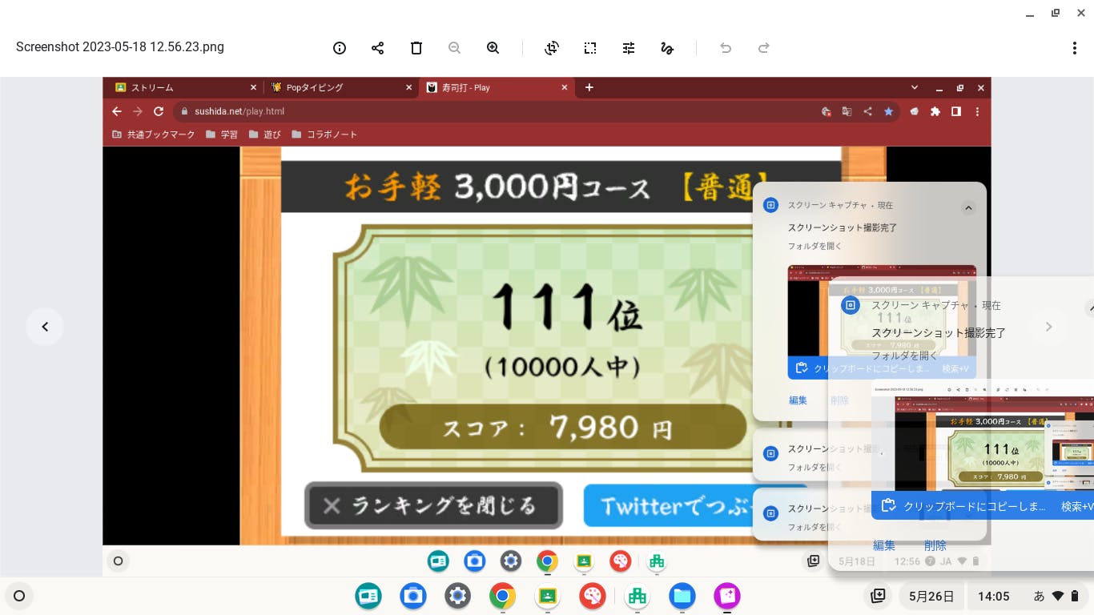Open the calendar from 5月26日 date button
1094x615 pixels.
click(x=931, y=596)
